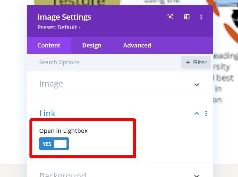This screenshot has width=238, height=177.
Task: Click the snap modal to sidebar icon
Action: (187, 17)
